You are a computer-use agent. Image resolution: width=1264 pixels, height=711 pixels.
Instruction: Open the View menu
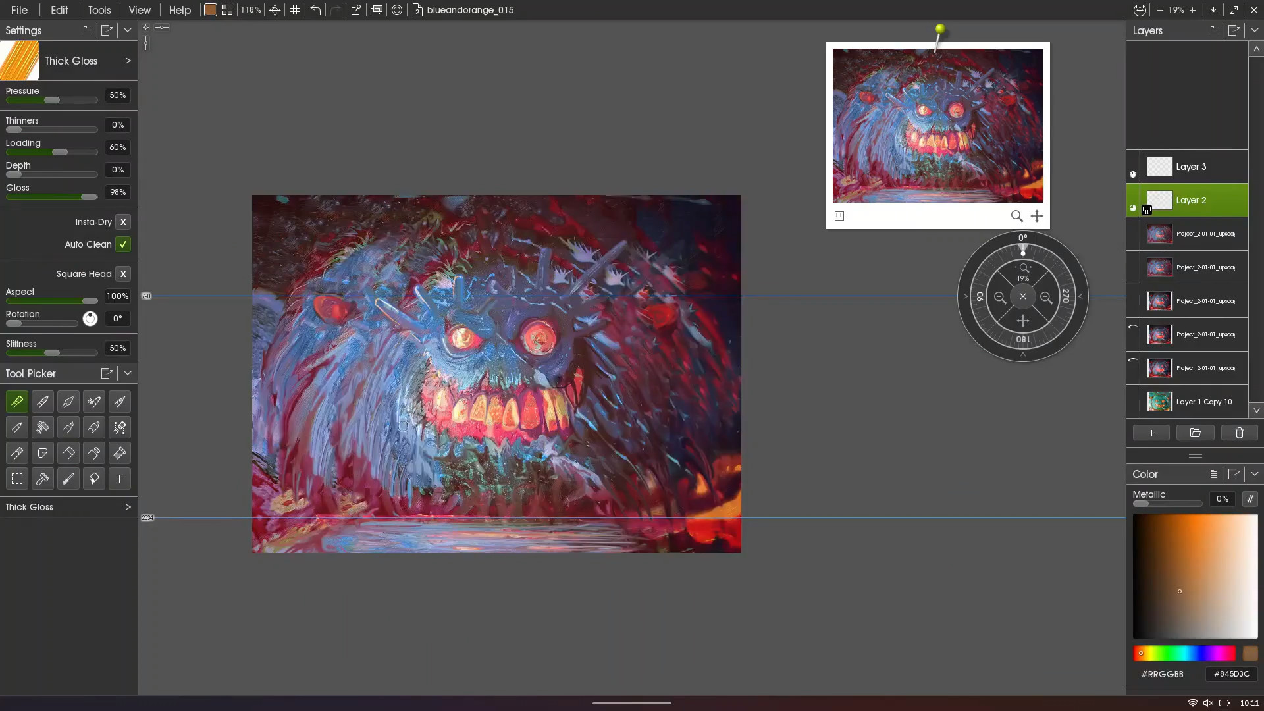click(x=139, y=10)
